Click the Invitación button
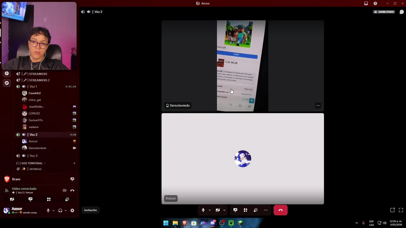The image size is (406, 228). [90, 210]
